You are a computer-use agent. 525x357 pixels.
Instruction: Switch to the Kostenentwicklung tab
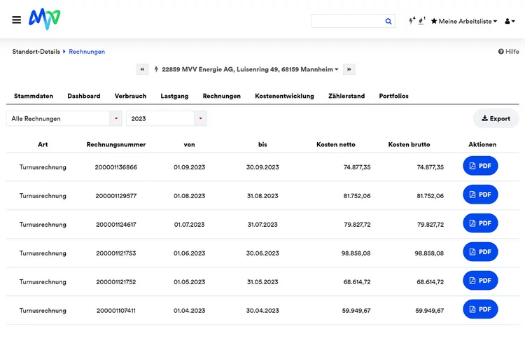tap(284, 96)
